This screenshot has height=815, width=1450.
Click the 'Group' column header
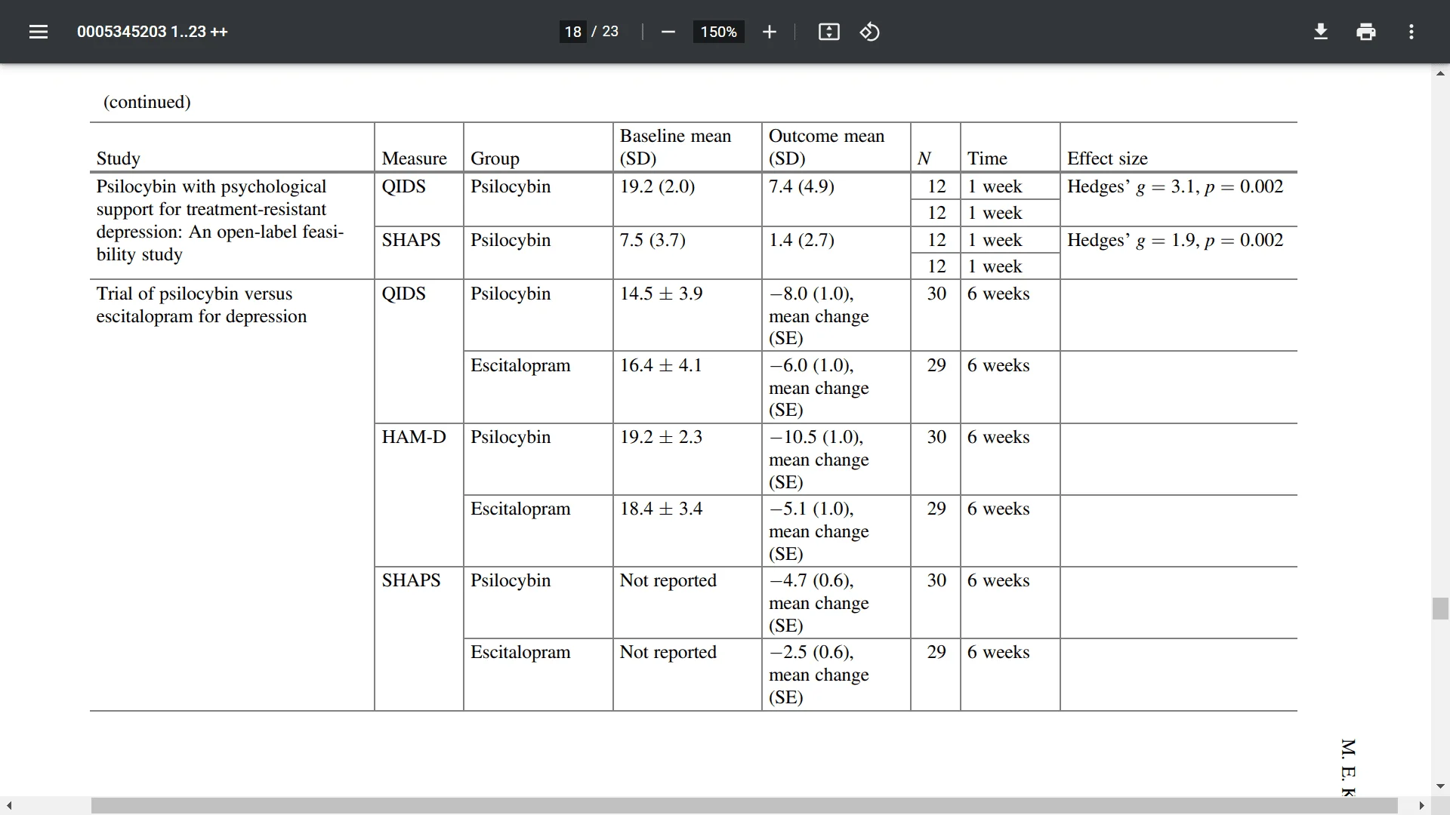tap(495, 158)
